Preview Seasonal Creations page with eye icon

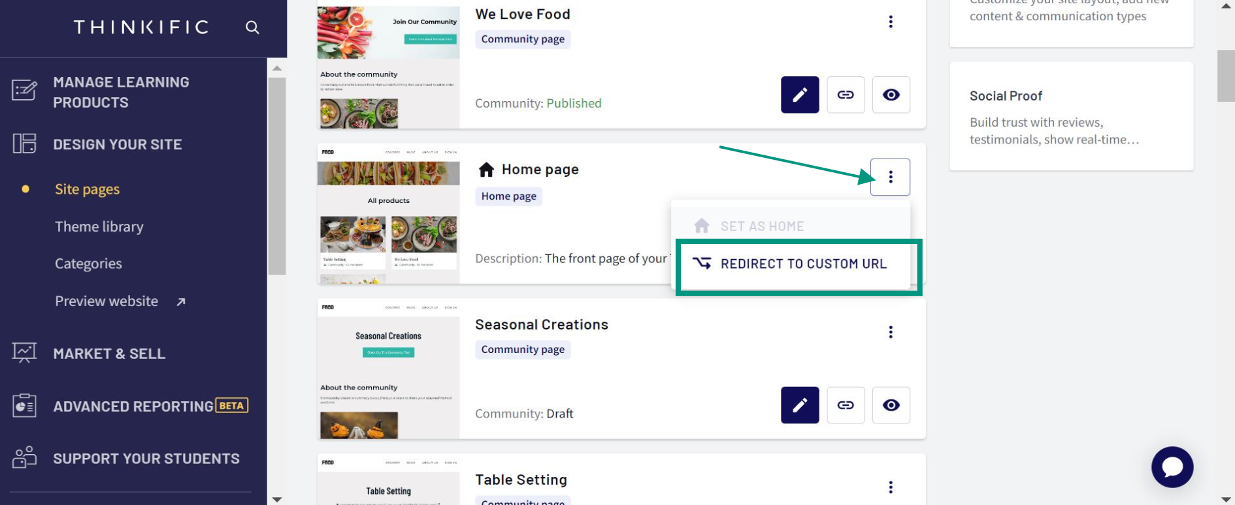pyautogui.click(x=891, y=405)
